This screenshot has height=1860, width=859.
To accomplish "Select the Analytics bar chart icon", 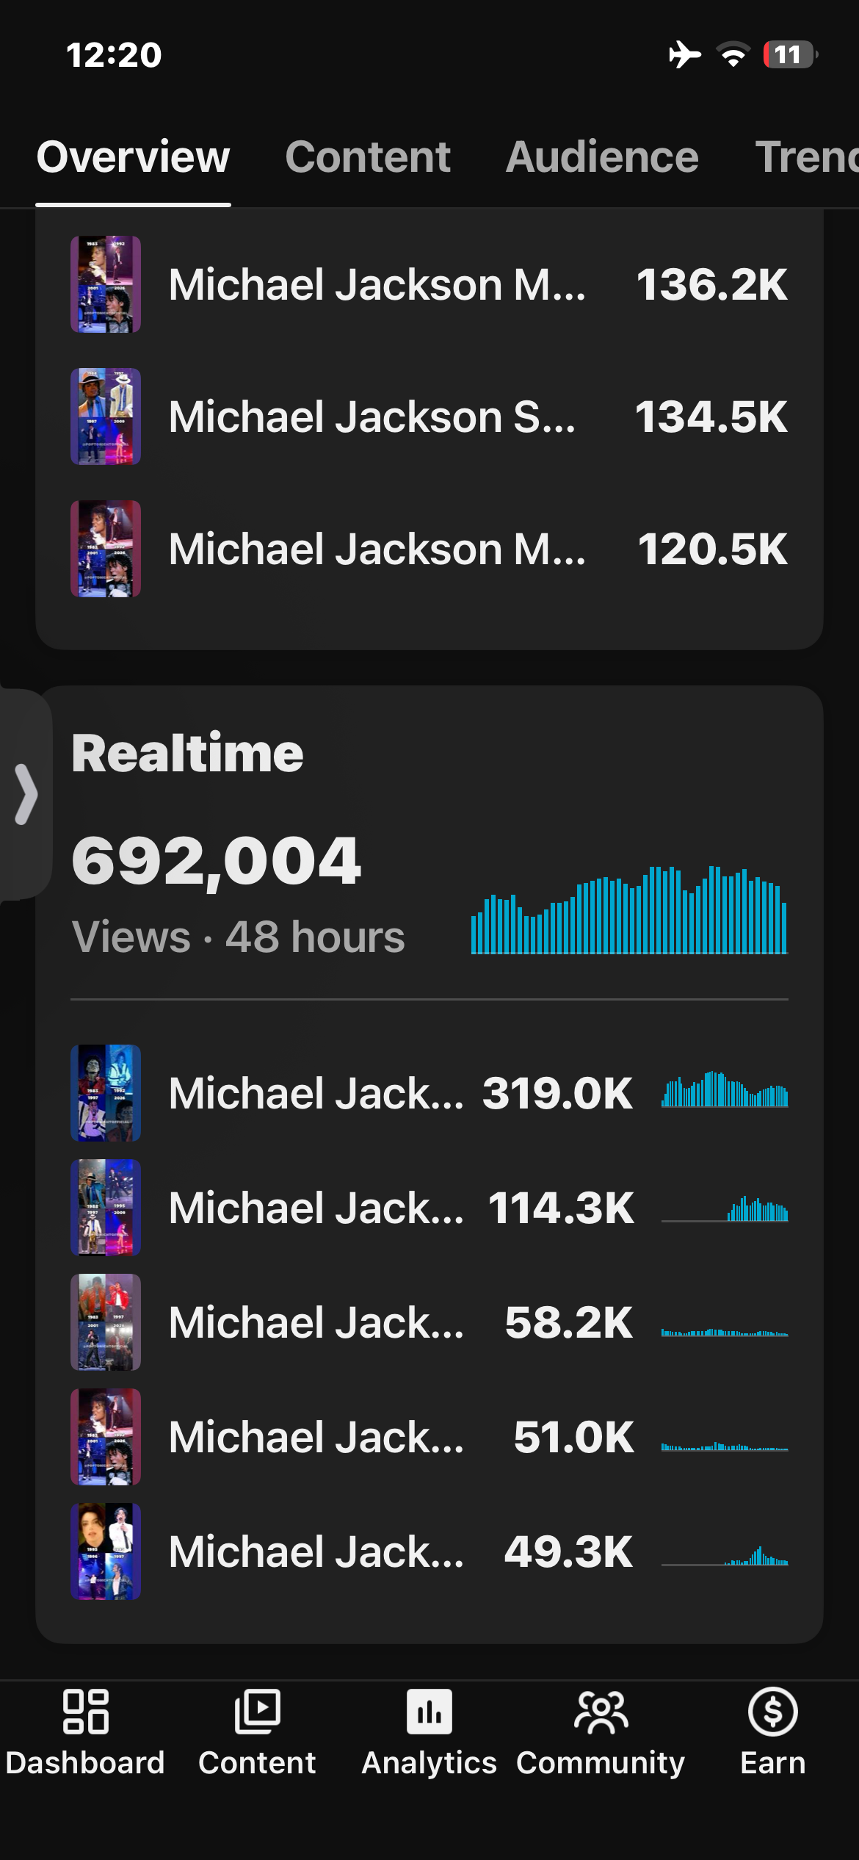I will [429, 1712].
